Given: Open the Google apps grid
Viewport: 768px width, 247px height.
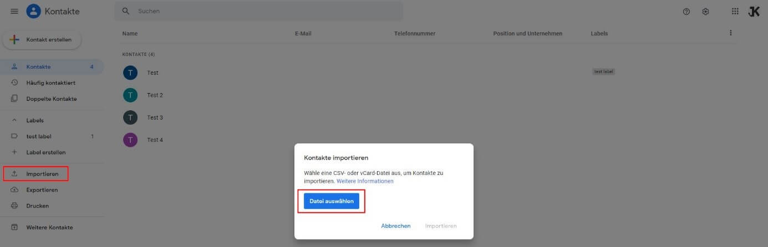Looking at the screenshot, I should tap(735, 11).
